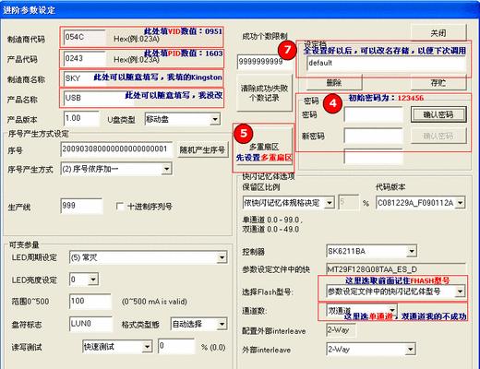Viewport: 480px width, 369px height.
Task: Click the 确认密码 button beside password field
Action: click(x=438, y=114)
